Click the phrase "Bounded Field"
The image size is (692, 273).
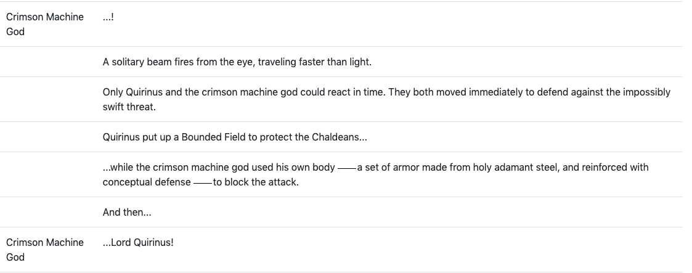pos(206,137)
